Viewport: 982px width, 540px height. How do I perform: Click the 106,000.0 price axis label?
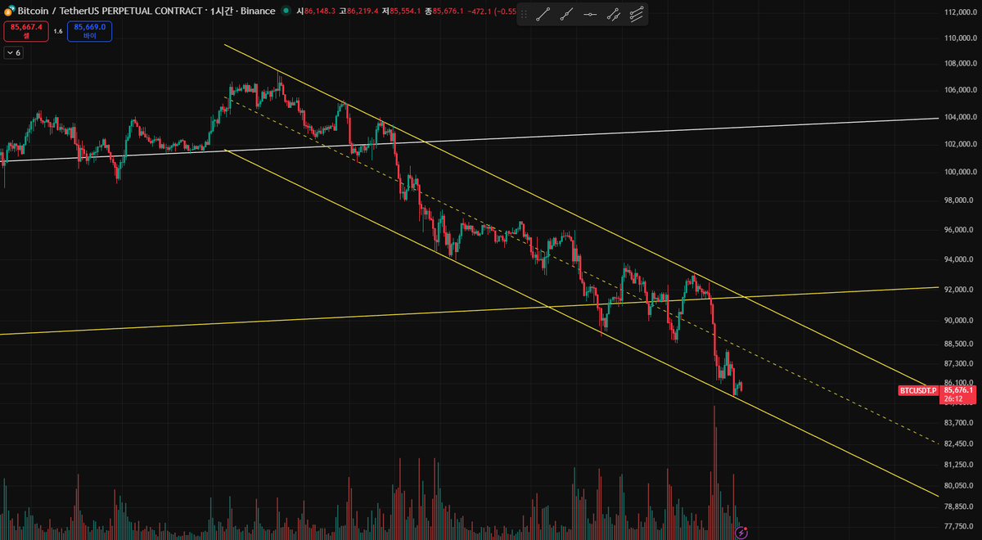[x=961, y=90]
